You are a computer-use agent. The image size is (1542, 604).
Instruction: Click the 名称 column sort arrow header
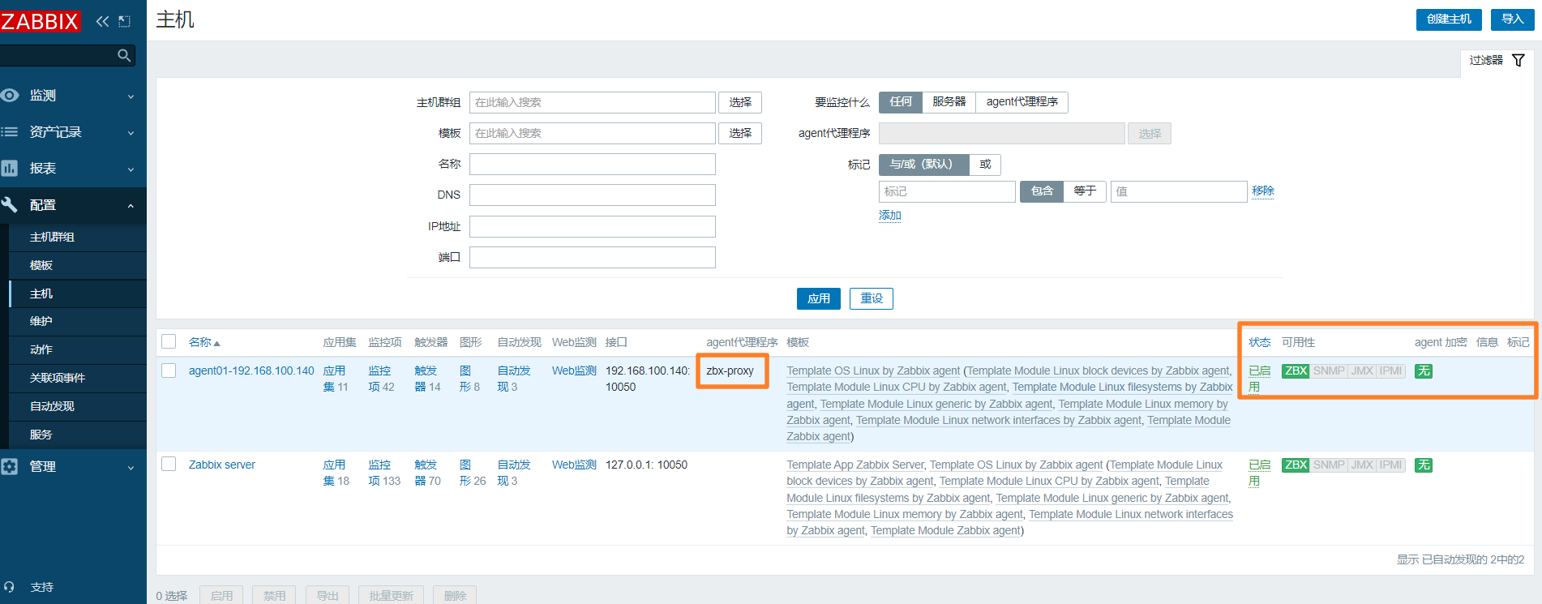pyautogui.click(x=204, y=342)
